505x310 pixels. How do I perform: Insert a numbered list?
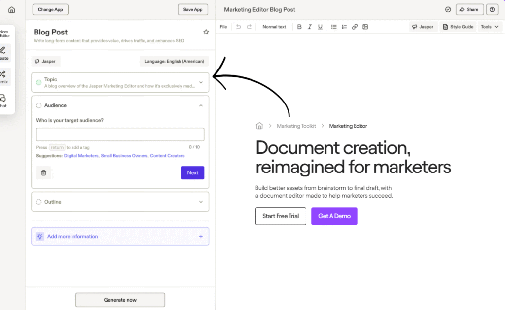click(x=344, y=27)
